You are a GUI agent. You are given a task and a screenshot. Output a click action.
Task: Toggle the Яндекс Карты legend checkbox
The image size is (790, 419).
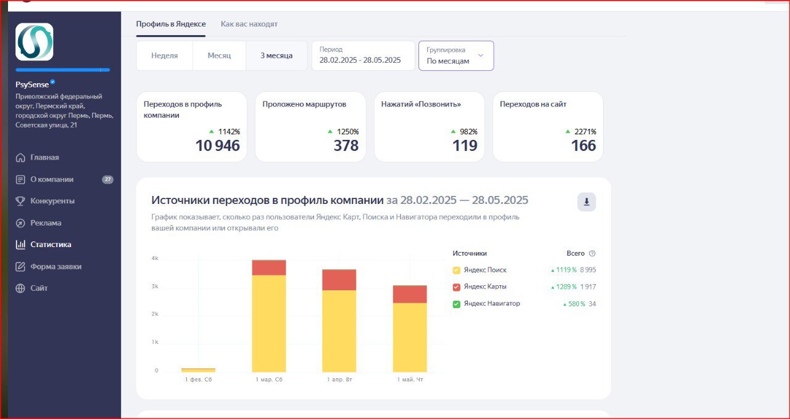tap(457, 287)
